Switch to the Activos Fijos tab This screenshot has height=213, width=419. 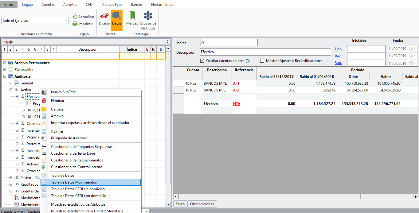(112, 5)
